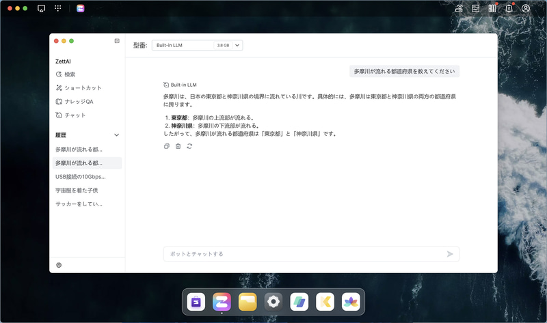The height and width of the screenshot is (323, 547).
Task: Open the Built-in LLM model dropdown
Action: click(x=197, y=45)
